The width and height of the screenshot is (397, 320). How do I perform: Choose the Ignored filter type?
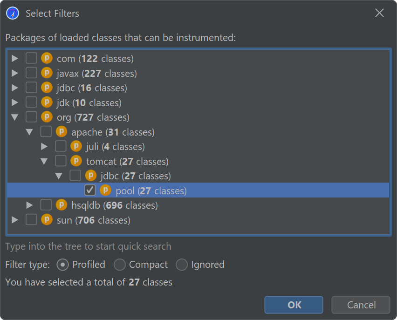[182, 265]
